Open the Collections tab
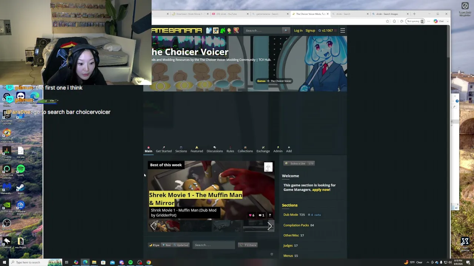The image size is (474, 266). [x=245, y=149]
